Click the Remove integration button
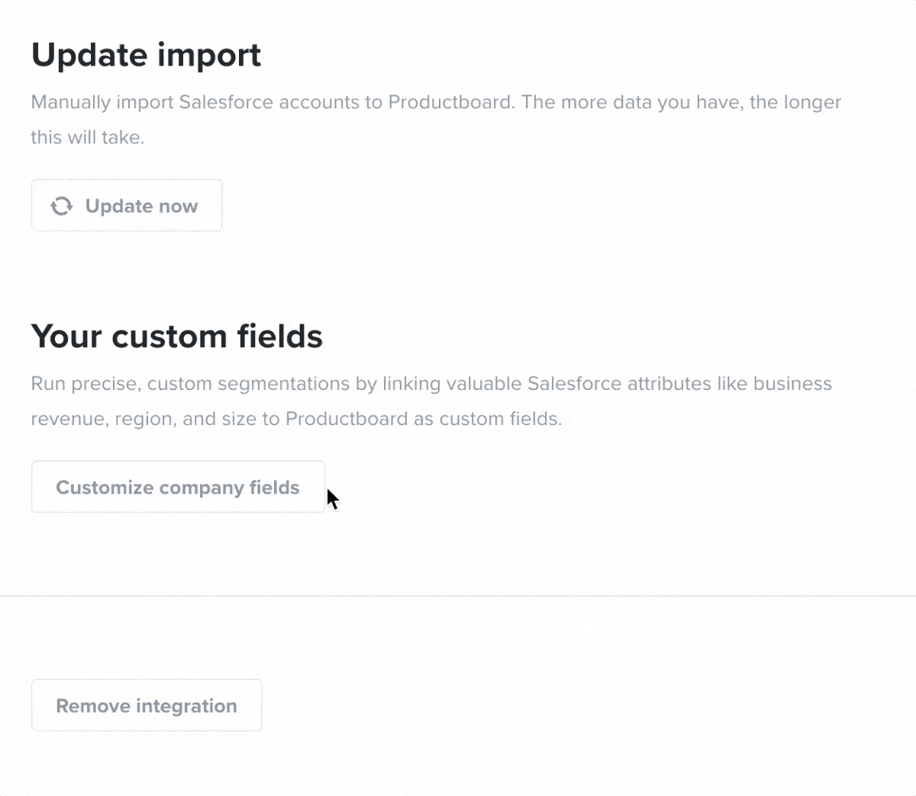 [x=147, y=705]
